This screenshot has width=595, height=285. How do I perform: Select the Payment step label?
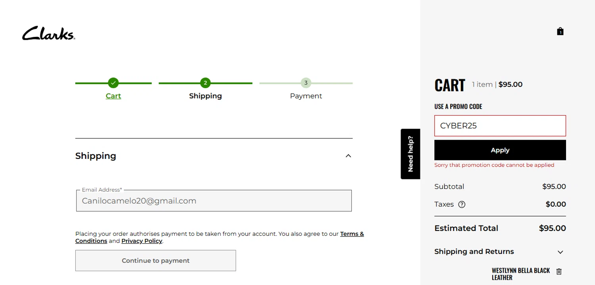tap(306, 96)
